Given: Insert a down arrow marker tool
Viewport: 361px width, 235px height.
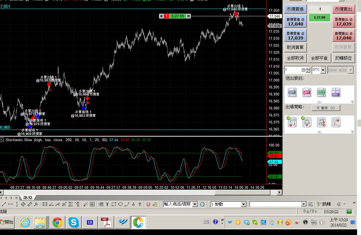Looking at the screenshot, I should pos(133,204).
